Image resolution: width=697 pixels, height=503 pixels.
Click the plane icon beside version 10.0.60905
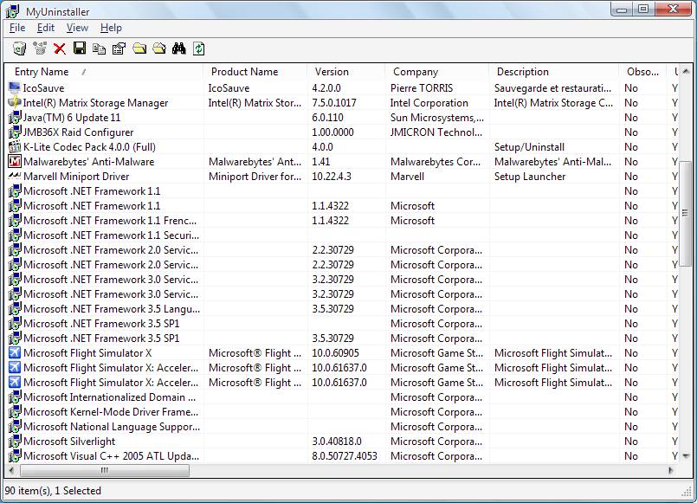tap(15, 353)
